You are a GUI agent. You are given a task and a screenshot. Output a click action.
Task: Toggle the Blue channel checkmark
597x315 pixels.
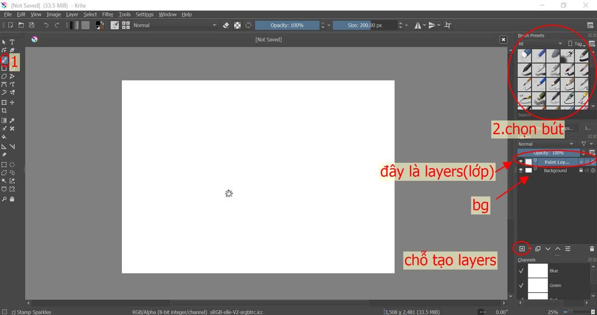pyautogui.click(x=521, y=271)
